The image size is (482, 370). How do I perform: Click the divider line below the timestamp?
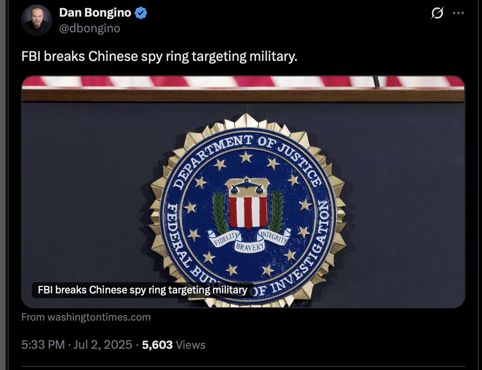click(x=243, y=366)
